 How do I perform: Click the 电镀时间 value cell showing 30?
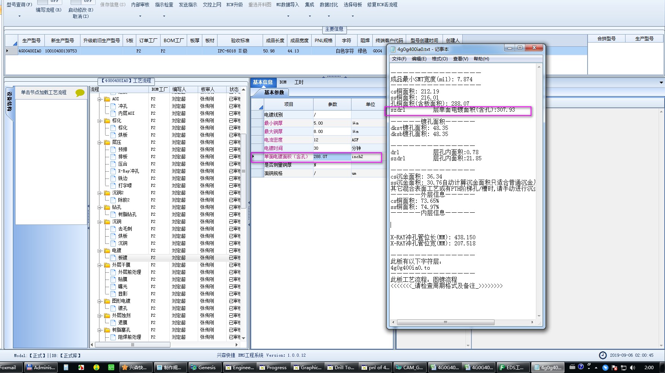point(332,148)
